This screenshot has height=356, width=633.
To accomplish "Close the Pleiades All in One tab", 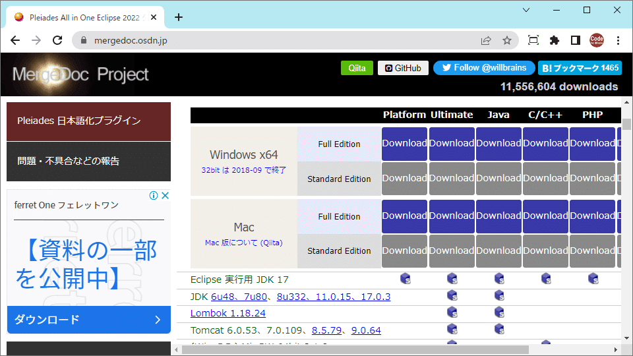I will (154, 17).
